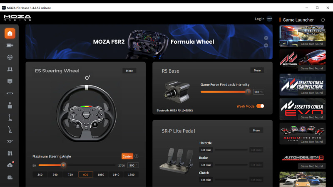Select 360 degree steering preset
Viewport: 333px width, 187px height.
(x=40, y=175)
